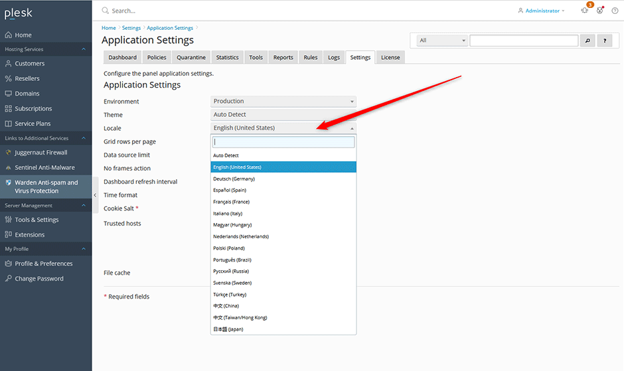Click the Application Settings breadcrumb link
This screenshot has height=371, width=624.
(170, 28)
